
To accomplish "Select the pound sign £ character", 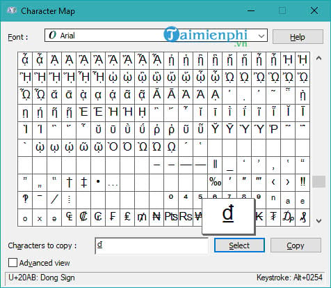I will click(127, 218).
